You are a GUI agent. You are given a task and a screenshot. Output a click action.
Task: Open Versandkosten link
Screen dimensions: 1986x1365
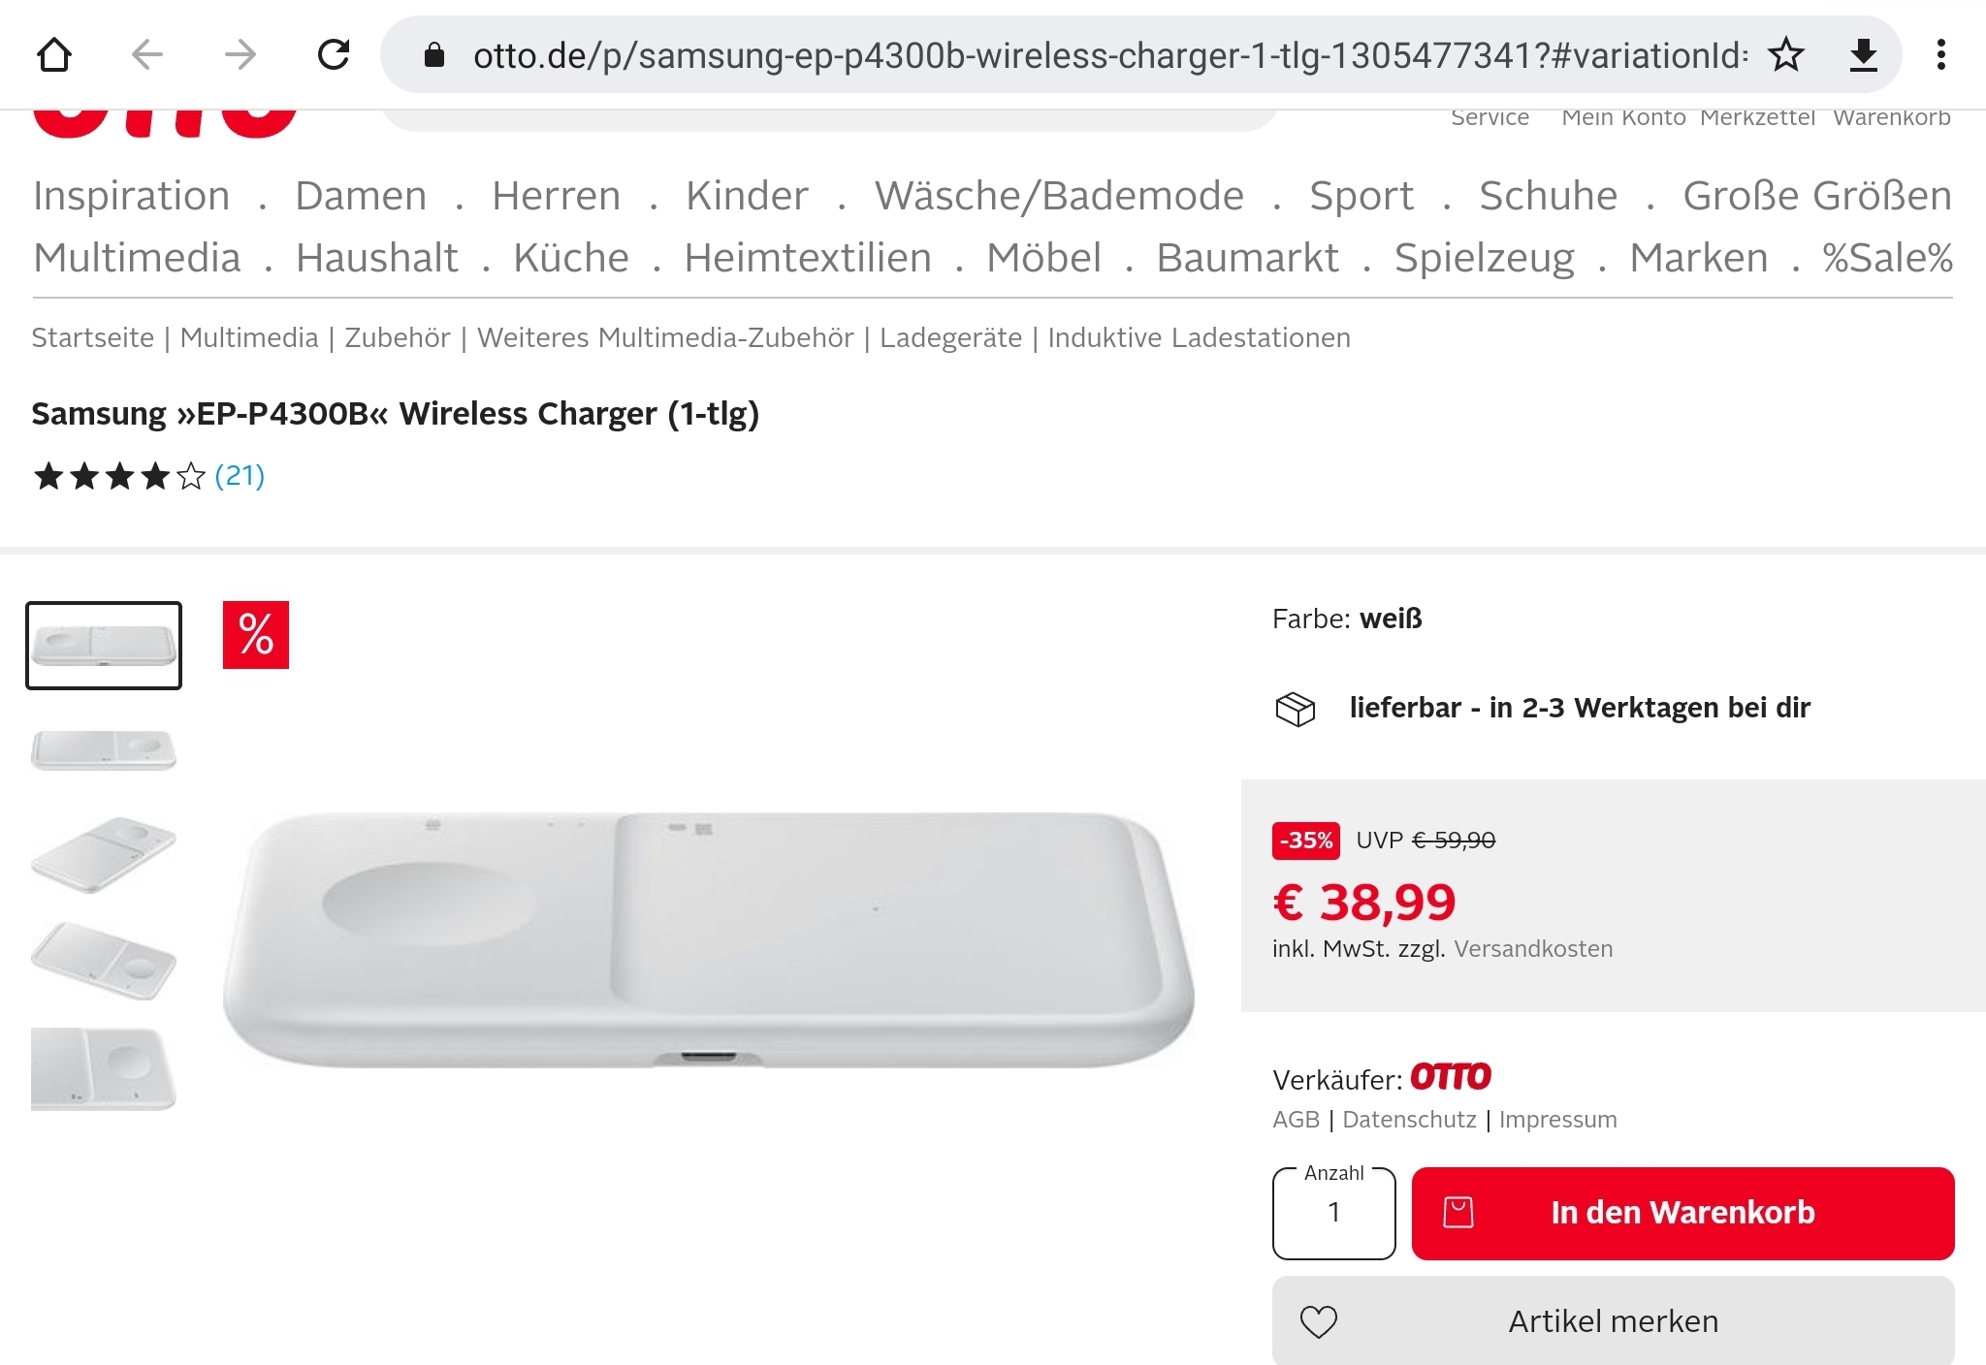1533,949
